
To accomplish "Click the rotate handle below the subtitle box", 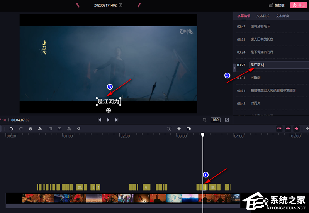I will [x=109, y=110].
